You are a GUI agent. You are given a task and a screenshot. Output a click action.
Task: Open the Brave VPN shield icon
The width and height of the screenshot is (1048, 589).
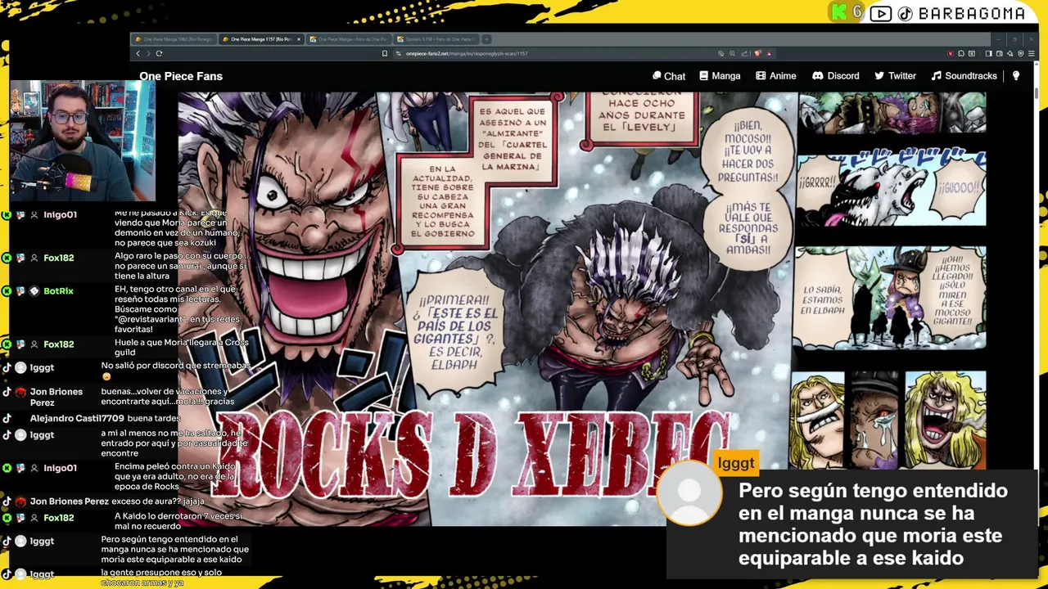[x=1021, y=53]
